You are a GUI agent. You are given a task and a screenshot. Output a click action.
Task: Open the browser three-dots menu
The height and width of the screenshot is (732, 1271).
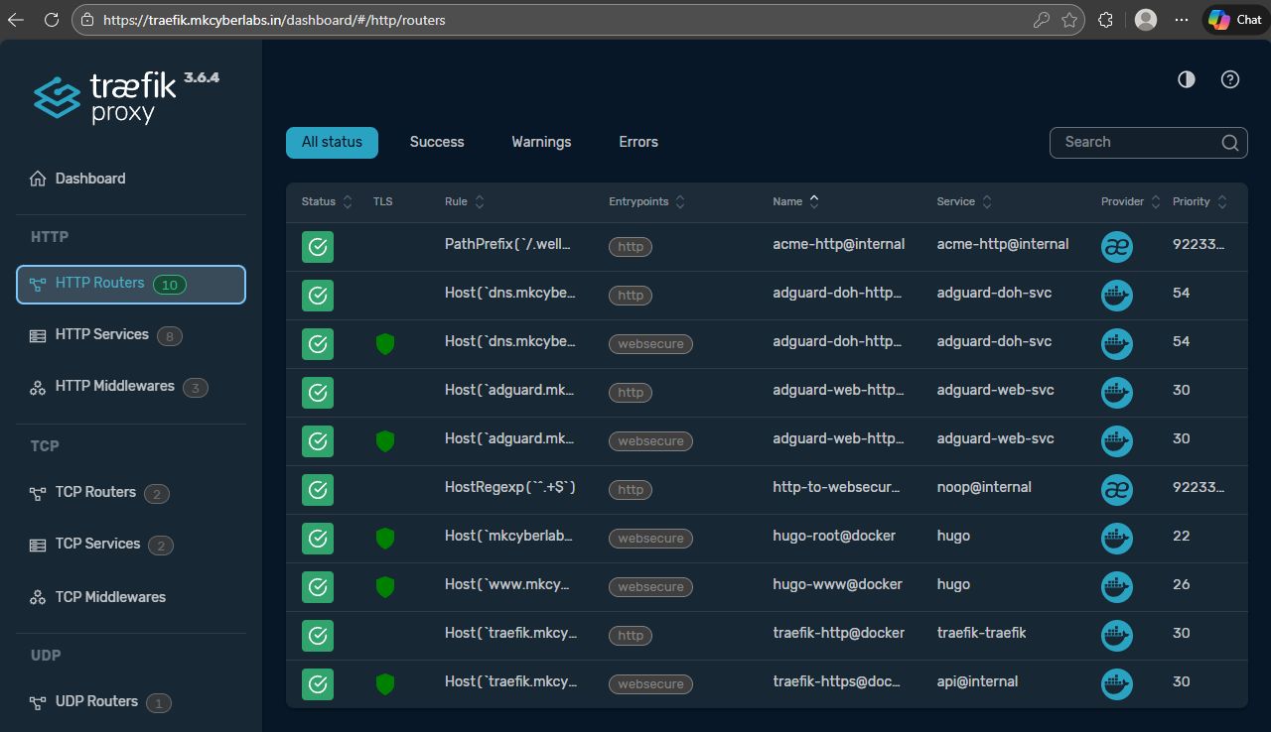(1181, 20)
